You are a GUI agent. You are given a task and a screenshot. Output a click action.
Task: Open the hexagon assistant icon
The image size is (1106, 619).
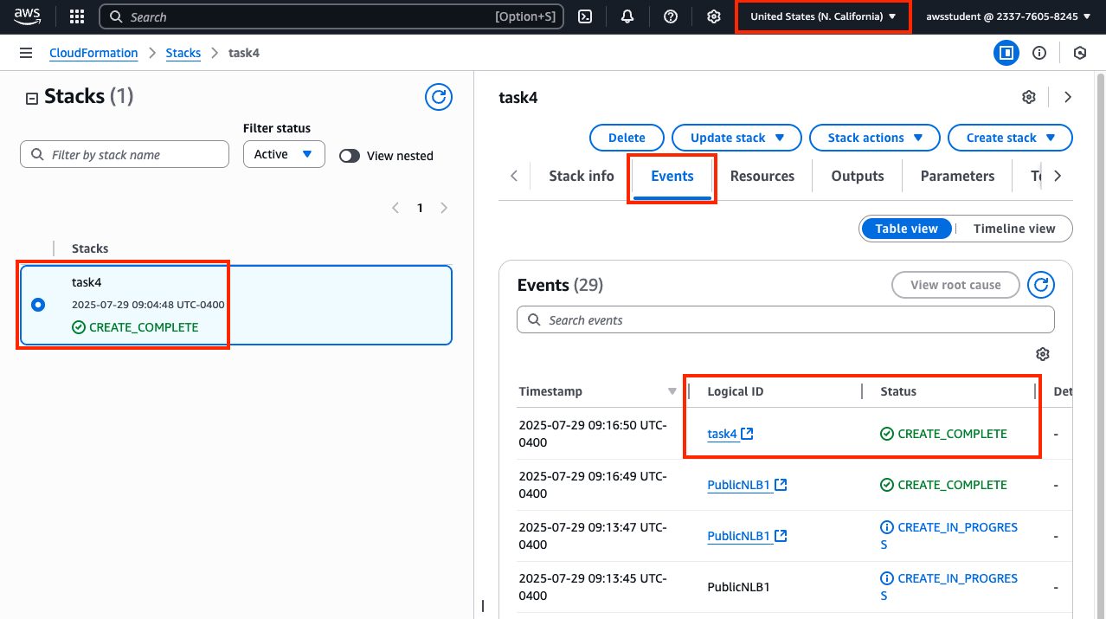click(x=1080, y=53)
